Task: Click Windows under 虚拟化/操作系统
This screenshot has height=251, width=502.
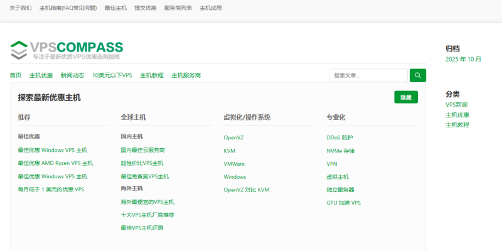Action: 235,177
